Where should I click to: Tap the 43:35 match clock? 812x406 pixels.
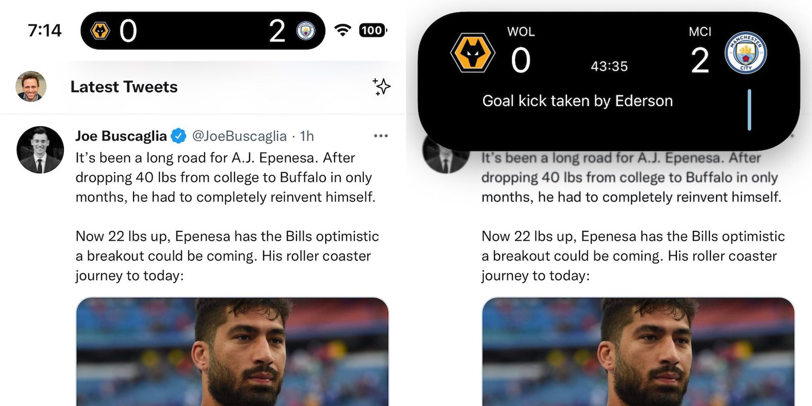coord(609,66)
